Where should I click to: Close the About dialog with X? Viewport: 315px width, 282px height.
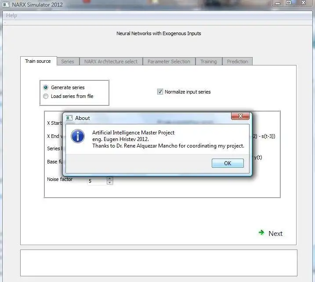[x=240, y=116]
